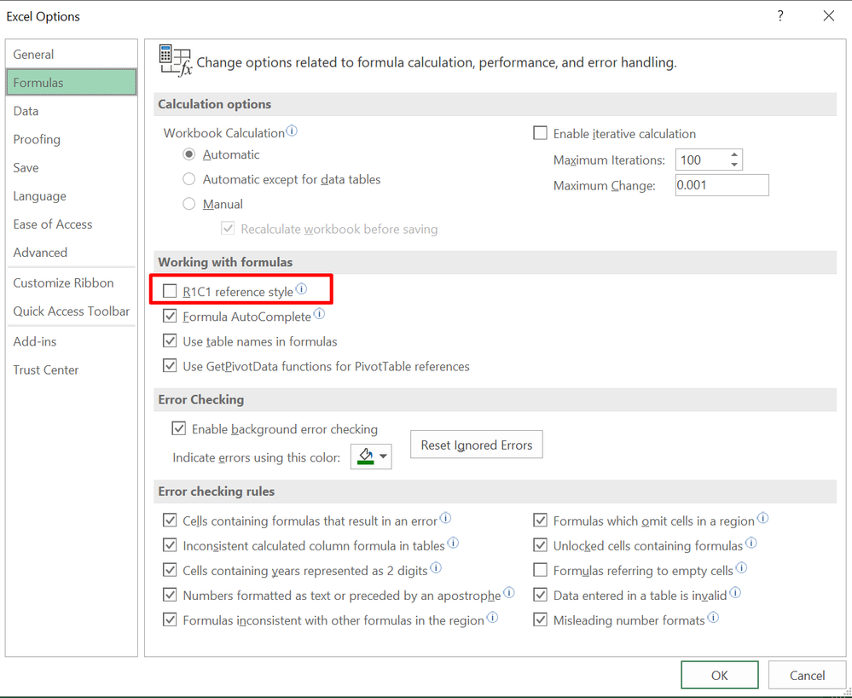The width and height of the screenshot is (852, 698).
Task: Toggle Enable background error checking
Action: (x=179, y=428)
